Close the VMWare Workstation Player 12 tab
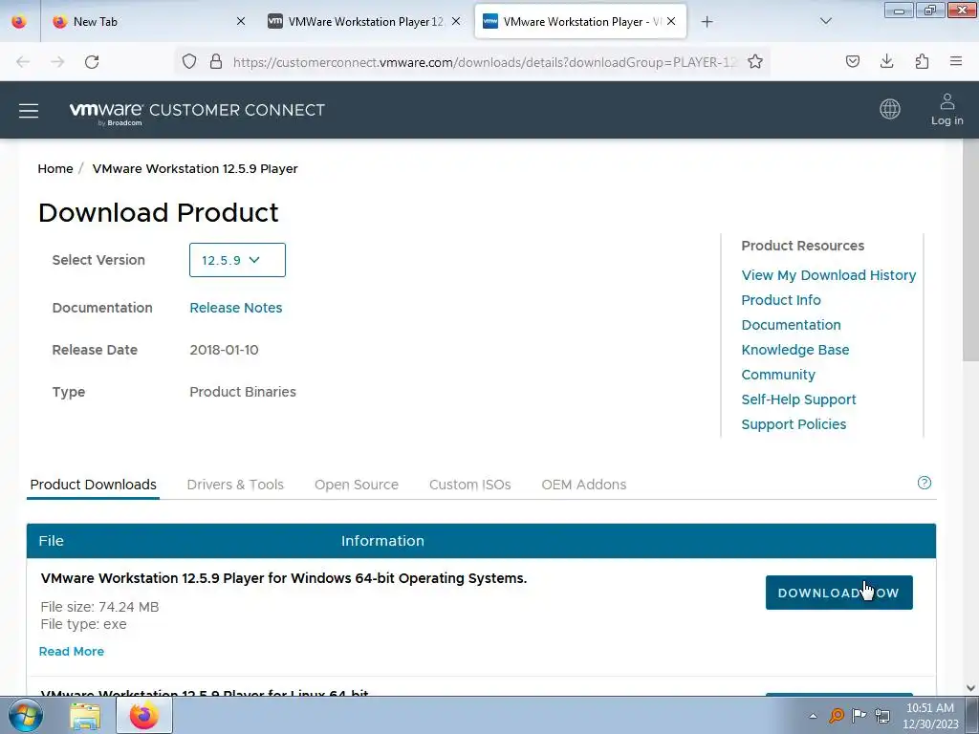 coord(456,21)
